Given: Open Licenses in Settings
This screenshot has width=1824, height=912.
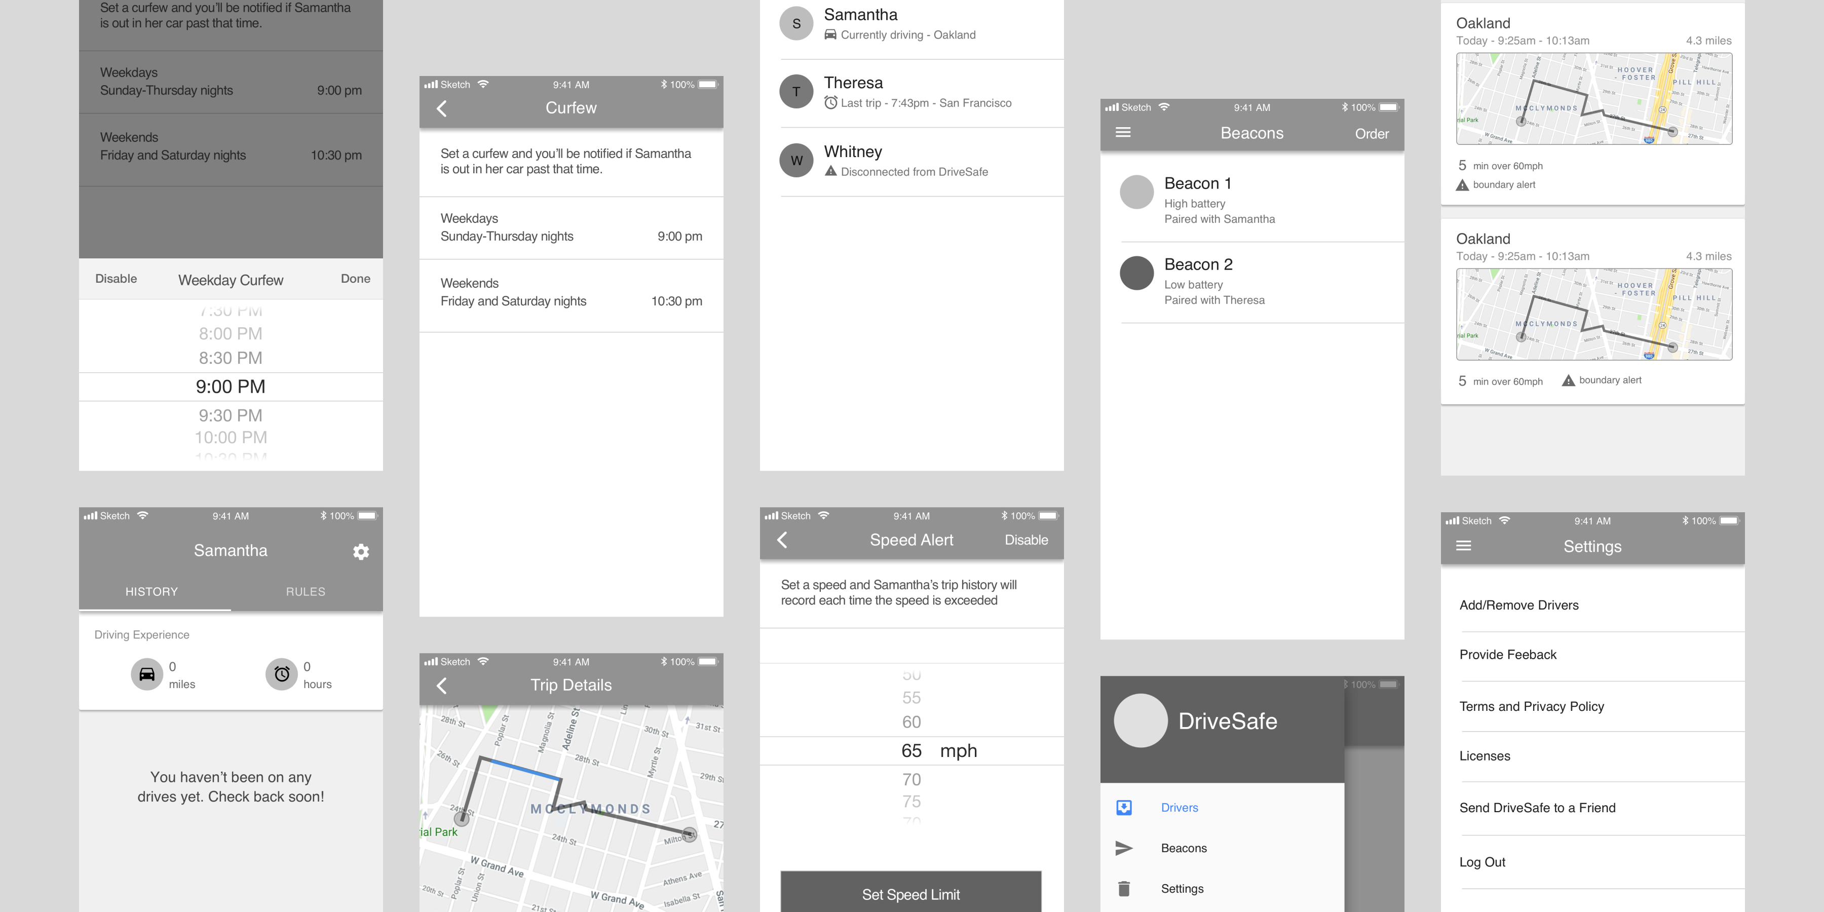Looking at the screenshot, I should tap(1592, 756).
